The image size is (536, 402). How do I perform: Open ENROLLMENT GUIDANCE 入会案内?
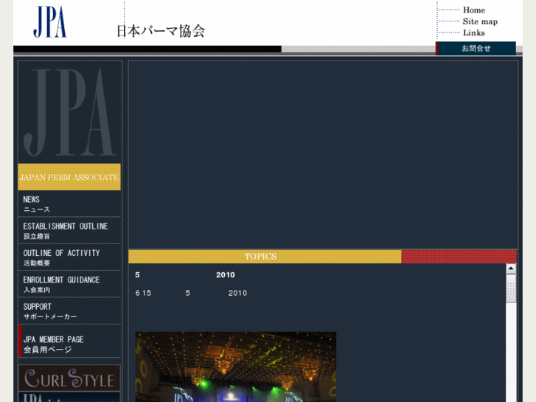click(x=69, y=284)
